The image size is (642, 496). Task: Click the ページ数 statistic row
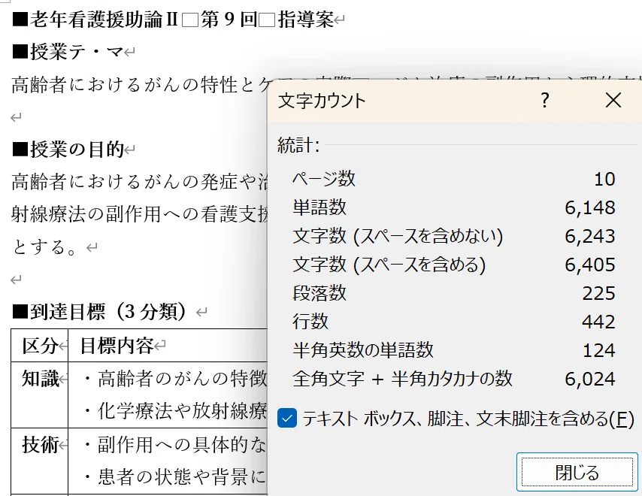[x=324, y=179]
